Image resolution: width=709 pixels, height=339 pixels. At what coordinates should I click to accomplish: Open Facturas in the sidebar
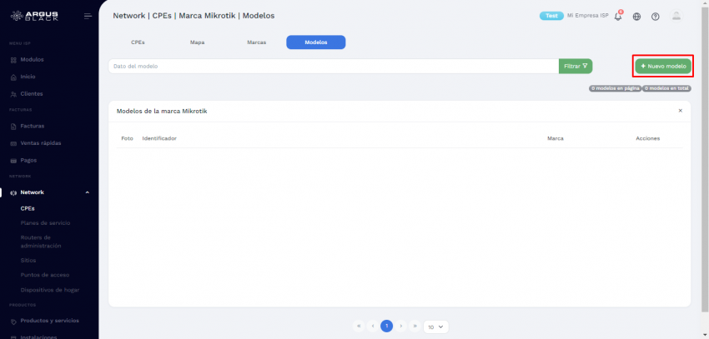pos(32,126)
